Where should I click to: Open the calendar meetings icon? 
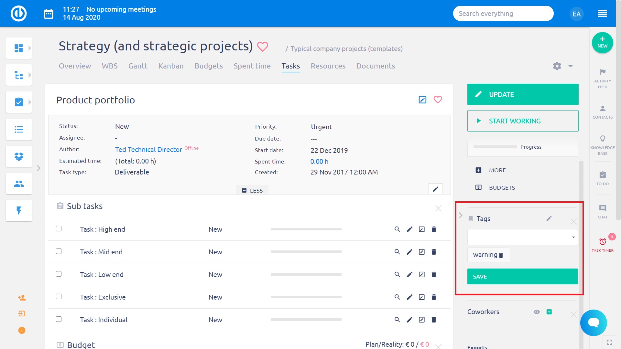[x=49, y=14]
